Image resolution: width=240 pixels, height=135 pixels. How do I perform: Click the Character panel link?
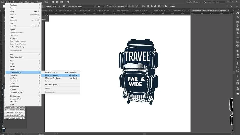click(71, 6)
